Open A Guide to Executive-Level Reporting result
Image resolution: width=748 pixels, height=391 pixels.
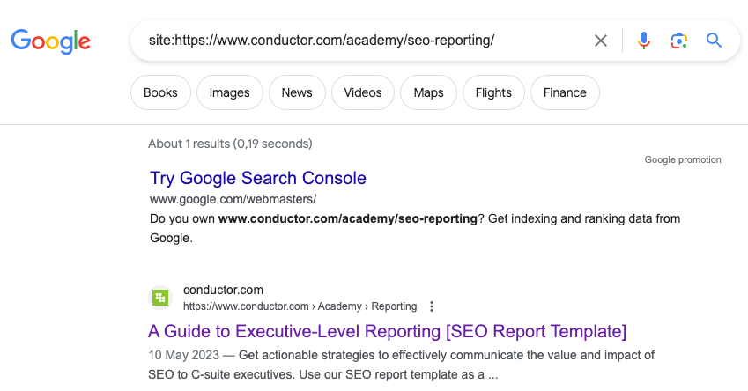click(x=388, y=331)
